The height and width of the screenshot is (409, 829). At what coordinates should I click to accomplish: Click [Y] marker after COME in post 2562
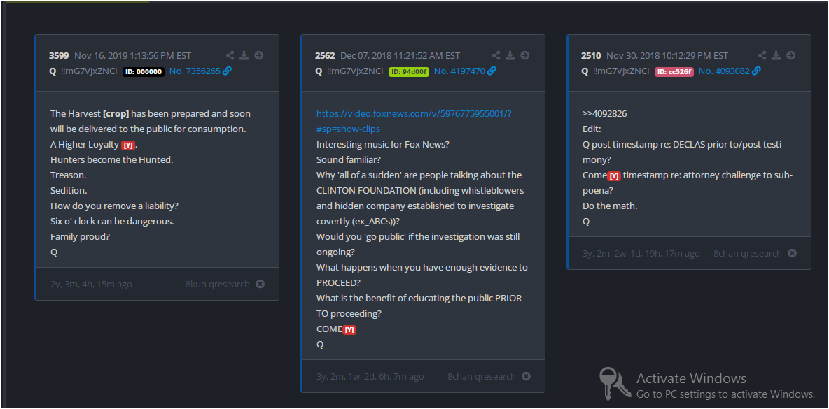tap(349, 330)
